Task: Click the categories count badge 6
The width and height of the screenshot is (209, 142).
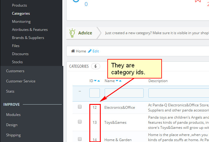Action: (96, 66)
